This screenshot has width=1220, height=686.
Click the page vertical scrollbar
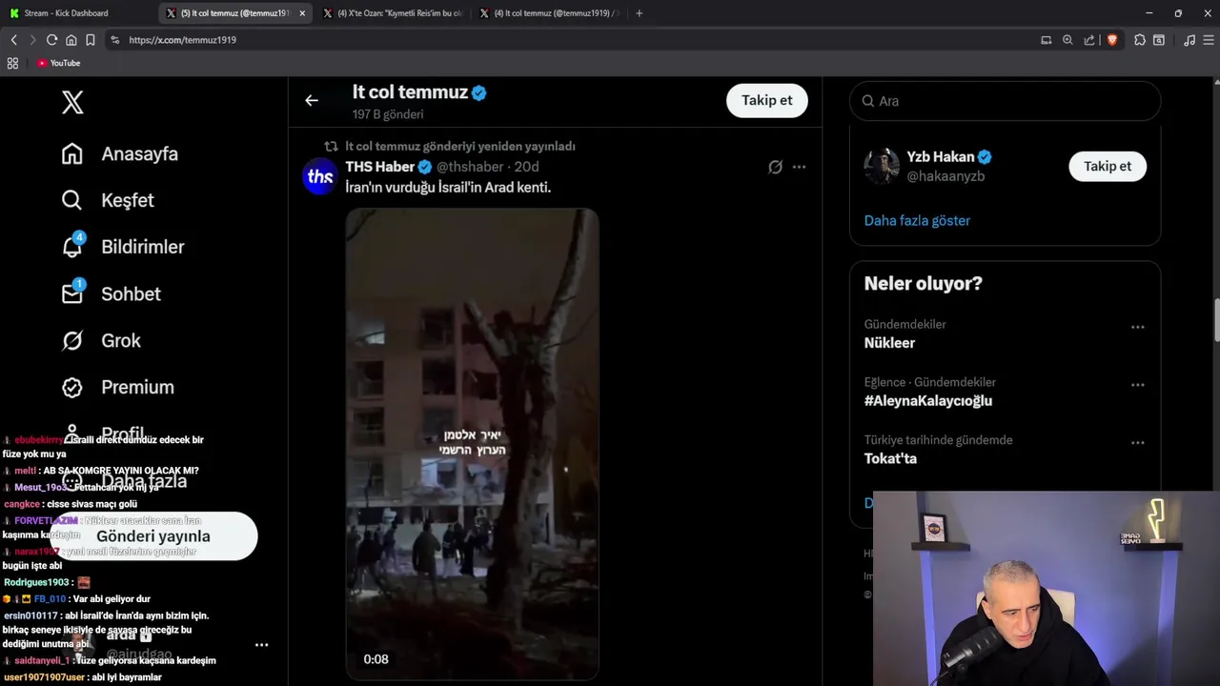pos(1216,321)
